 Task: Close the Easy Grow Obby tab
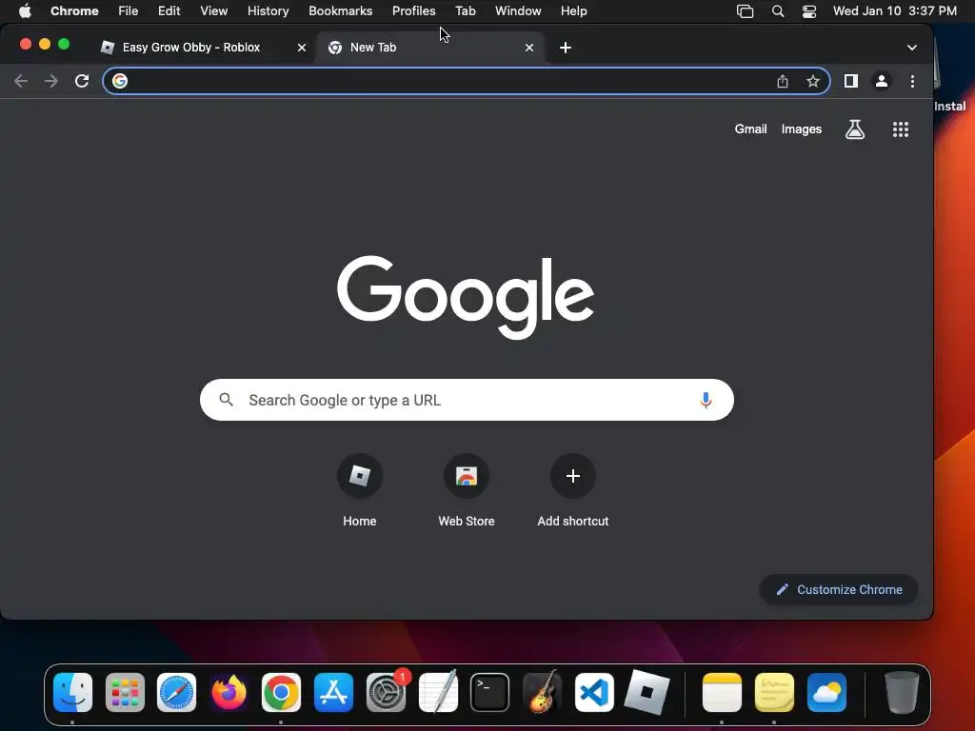click(x=302, y=48)
